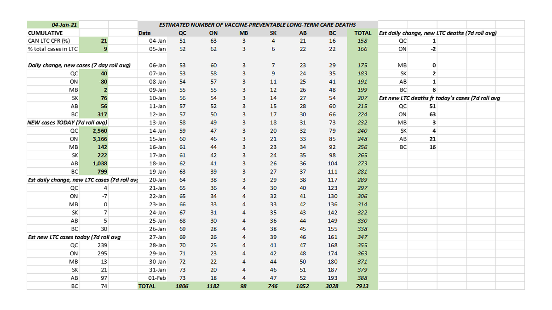Click BC column total 3028
552x310 pixels.
(332, 286)
